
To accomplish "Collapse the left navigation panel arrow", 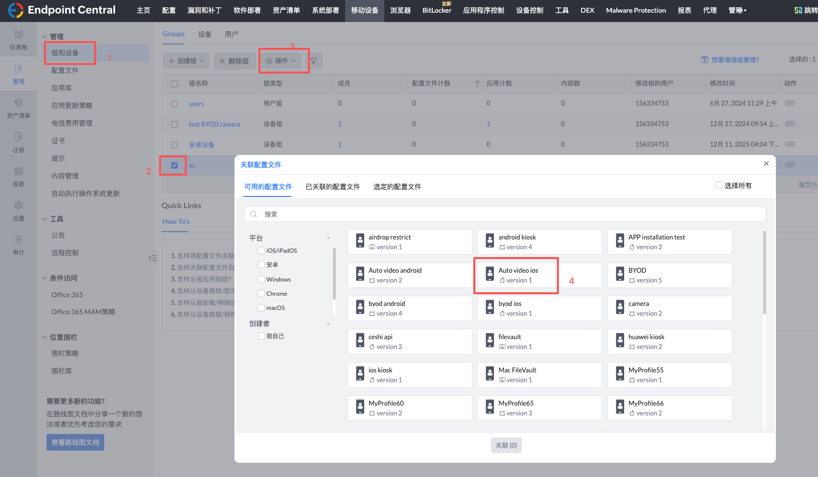I will pyautogui.click(x=153, y=258).
